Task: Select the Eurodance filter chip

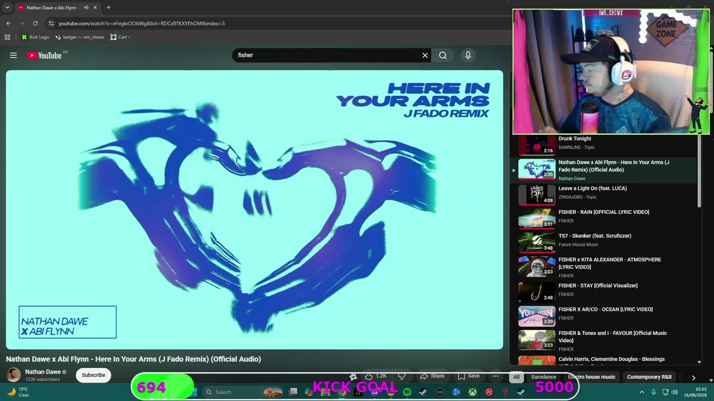Action: click(544, 377)
